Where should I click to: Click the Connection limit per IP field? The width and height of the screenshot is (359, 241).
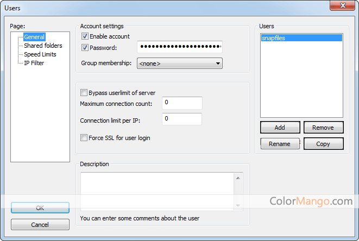tap(182, 119)
